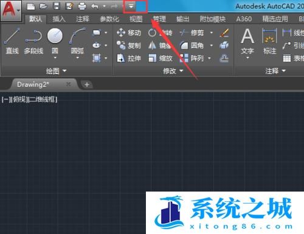Screen dimensions: 304x234
Task: Select the 直线 line tool
Action: [x=12, y=41]
